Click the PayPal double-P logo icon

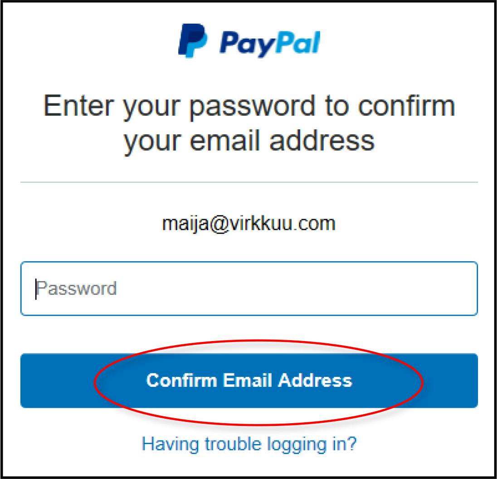point(193,40)
